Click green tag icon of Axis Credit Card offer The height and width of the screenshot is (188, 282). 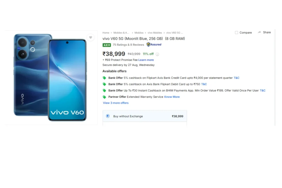(104, 78)
